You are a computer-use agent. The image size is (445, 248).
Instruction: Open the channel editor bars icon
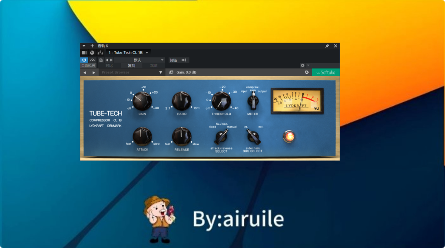(x=84, y=53)
